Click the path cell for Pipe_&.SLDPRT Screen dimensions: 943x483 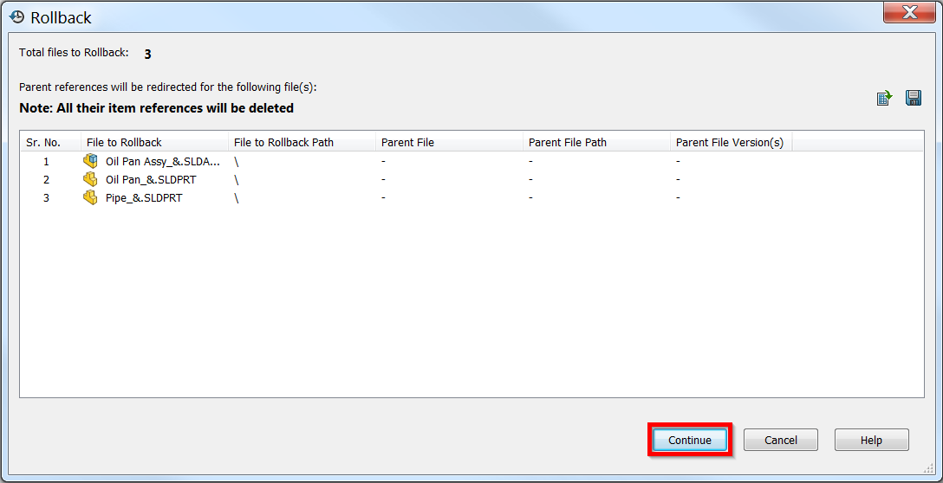[237, 197]
